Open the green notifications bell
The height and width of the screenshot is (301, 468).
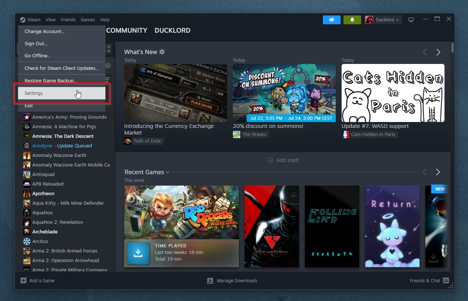point(352,20)
